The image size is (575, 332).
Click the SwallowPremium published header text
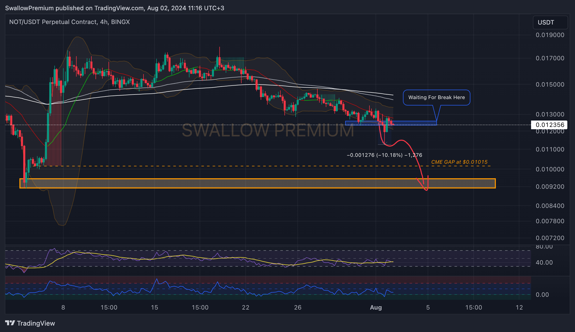[x=115, y=8]
